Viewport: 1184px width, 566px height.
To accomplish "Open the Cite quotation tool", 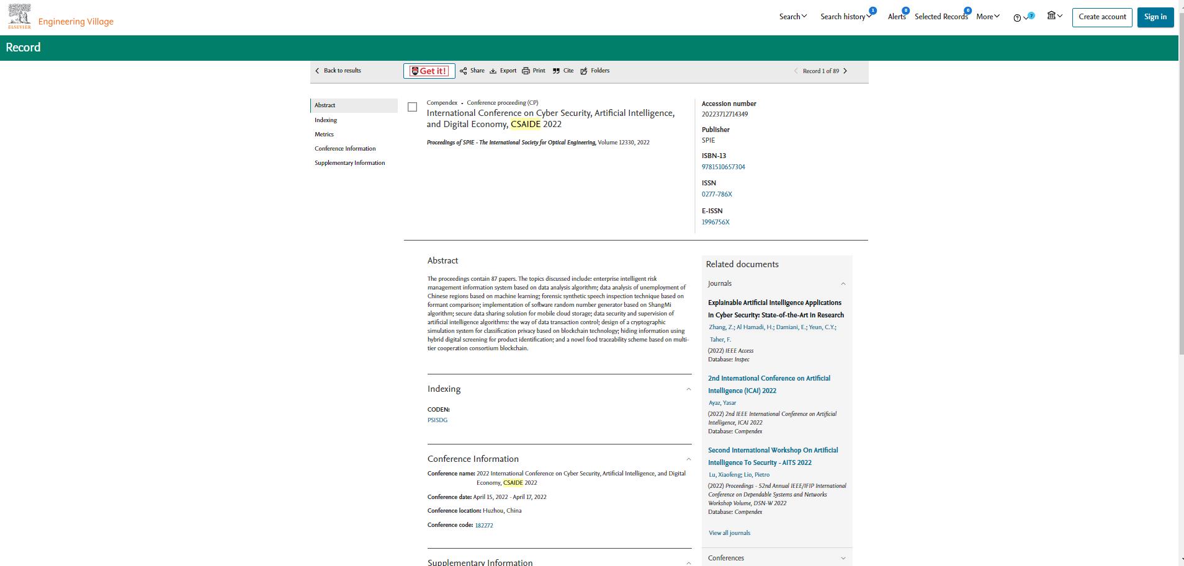I will point(556,71).
